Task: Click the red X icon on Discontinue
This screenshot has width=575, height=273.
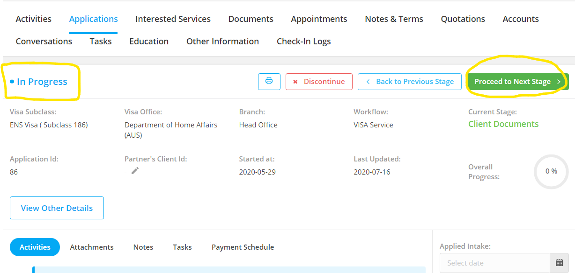Action: pos(295,81)
